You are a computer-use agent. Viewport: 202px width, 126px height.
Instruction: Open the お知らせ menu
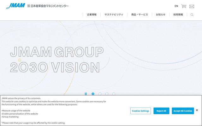pyautogui.click(x=161, y=14)
